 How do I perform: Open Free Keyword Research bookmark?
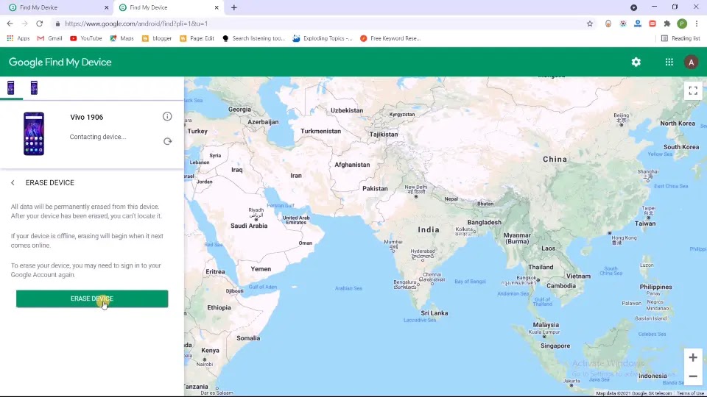(x=390, y=38)
